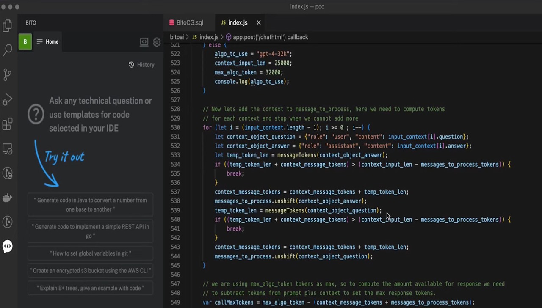The image size is (542, 308).
Task: Click 'max_algo_token = 32000;' on line 524
Action: pyautogui.click(x=249, y=72)
